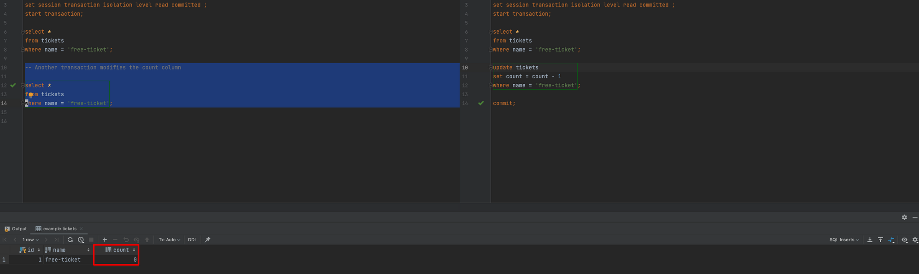Delete row using the minus icon

pos(115,239)
